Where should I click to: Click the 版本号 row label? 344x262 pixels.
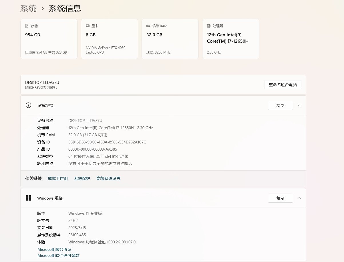tap(43, 220)
